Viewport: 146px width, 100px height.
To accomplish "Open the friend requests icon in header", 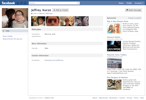I will 18,3.
